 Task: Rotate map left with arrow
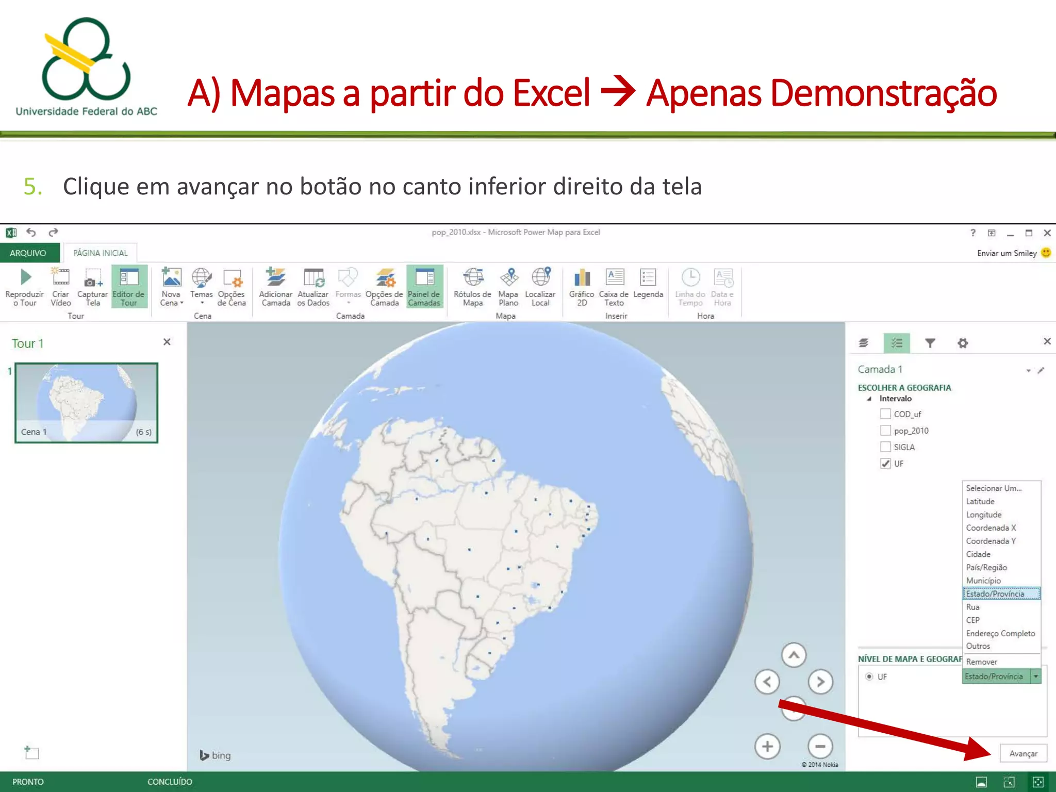point(767,682)
